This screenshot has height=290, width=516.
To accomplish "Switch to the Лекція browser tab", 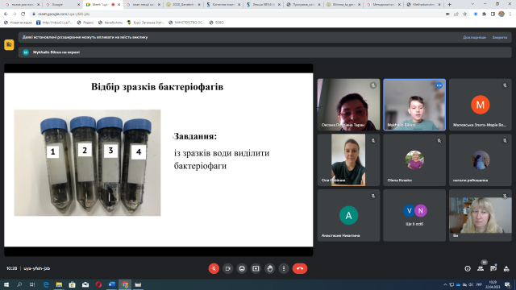I will point(264,5).
